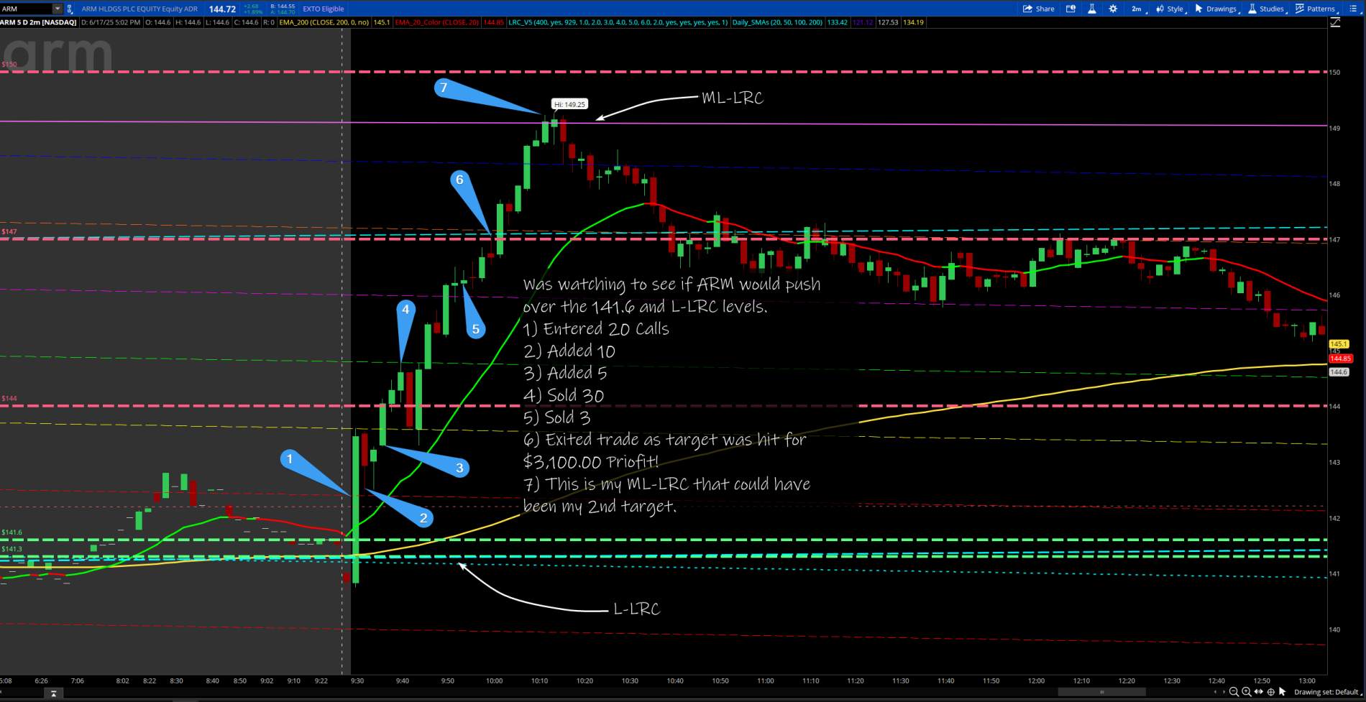Open the Studies menu
The width and height of the screenshot is (1366, 702).
(1268, 9)
